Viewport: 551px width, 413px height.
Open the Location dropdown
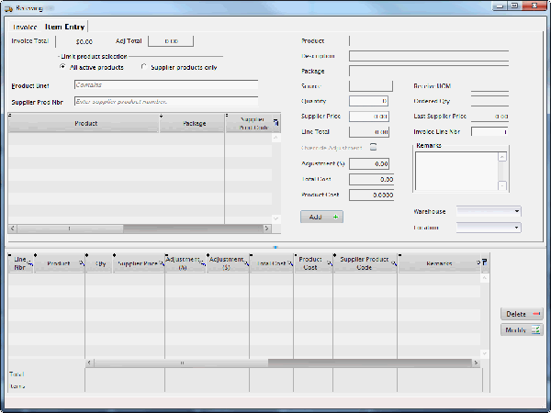coord(489,228)
